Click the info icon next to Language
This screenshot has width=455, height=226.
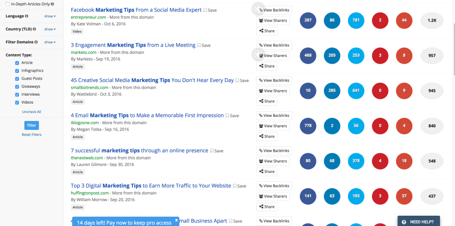click(27, 16)
